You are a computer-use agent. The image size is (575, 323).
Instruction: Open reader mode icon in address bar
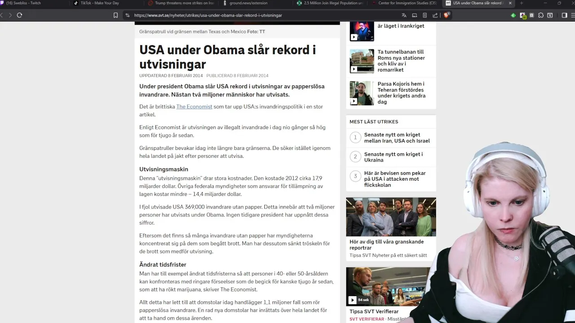pyautogui.click(x=425, y=15)
